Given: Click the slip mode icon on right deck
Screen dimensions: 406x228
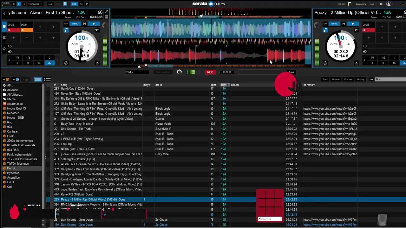Looking at the screenshot, I should pyautogui.click(x=325, y=63).
